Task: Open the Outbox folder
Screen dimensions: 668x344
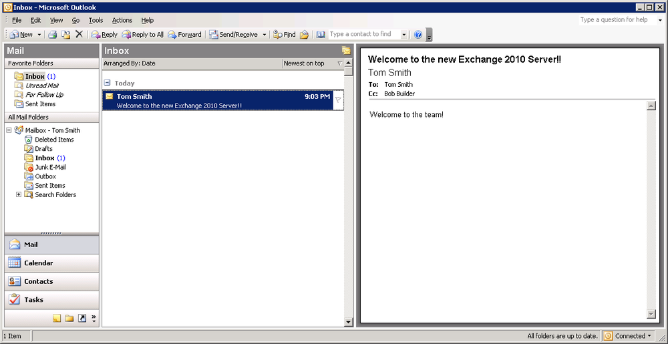Action: pyautogui.click(x=40, y=176)
